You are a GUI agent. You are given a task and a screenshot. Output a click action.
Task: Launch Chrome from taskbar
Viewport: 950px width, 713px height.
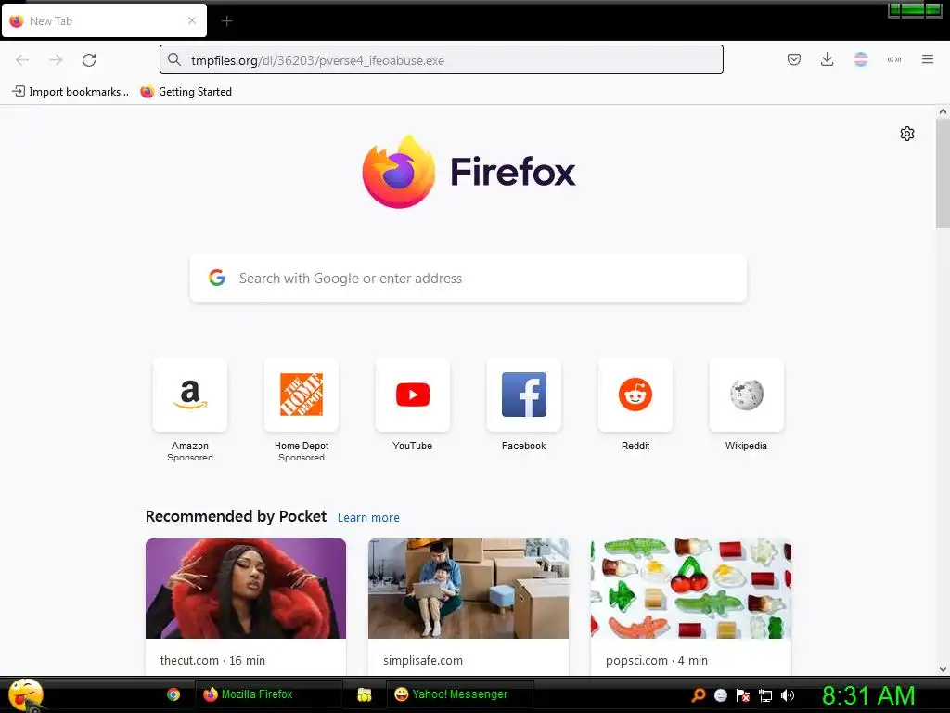click(173, 694)
